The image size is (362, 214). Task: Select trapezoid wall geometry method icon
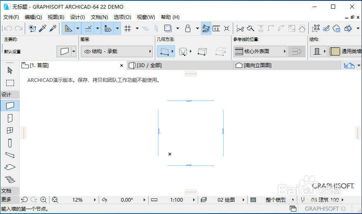tap(202, 51)
